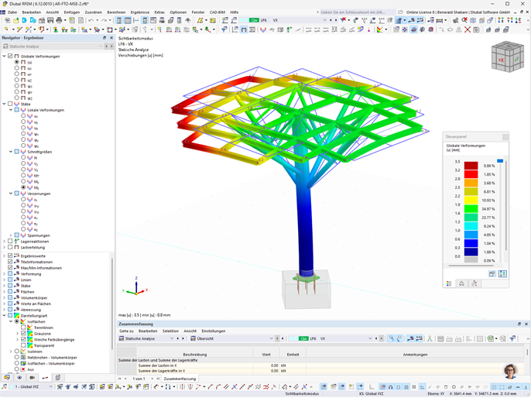Collapse the Globale Verformungen tree node

coord(4,57)
